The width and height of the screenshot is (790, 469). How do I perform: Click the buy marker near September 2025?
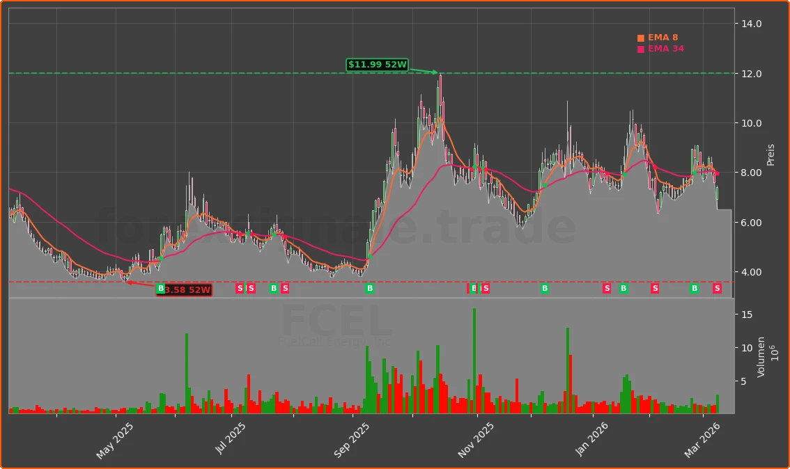[x=370, y=289]
